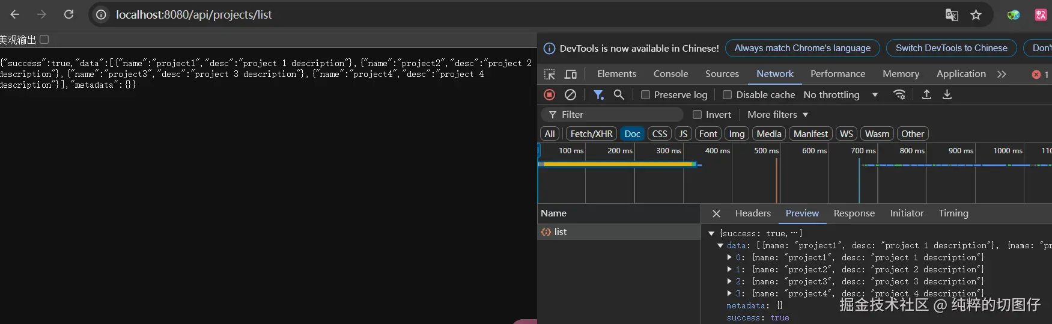Screen dimensions: 1052x324
Task: Select the All request type filter
Action: [550, 134]
